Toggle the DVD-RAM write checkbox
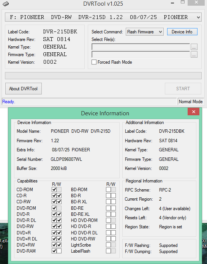This screenshot has width=207, height=264. coord(59,251)
